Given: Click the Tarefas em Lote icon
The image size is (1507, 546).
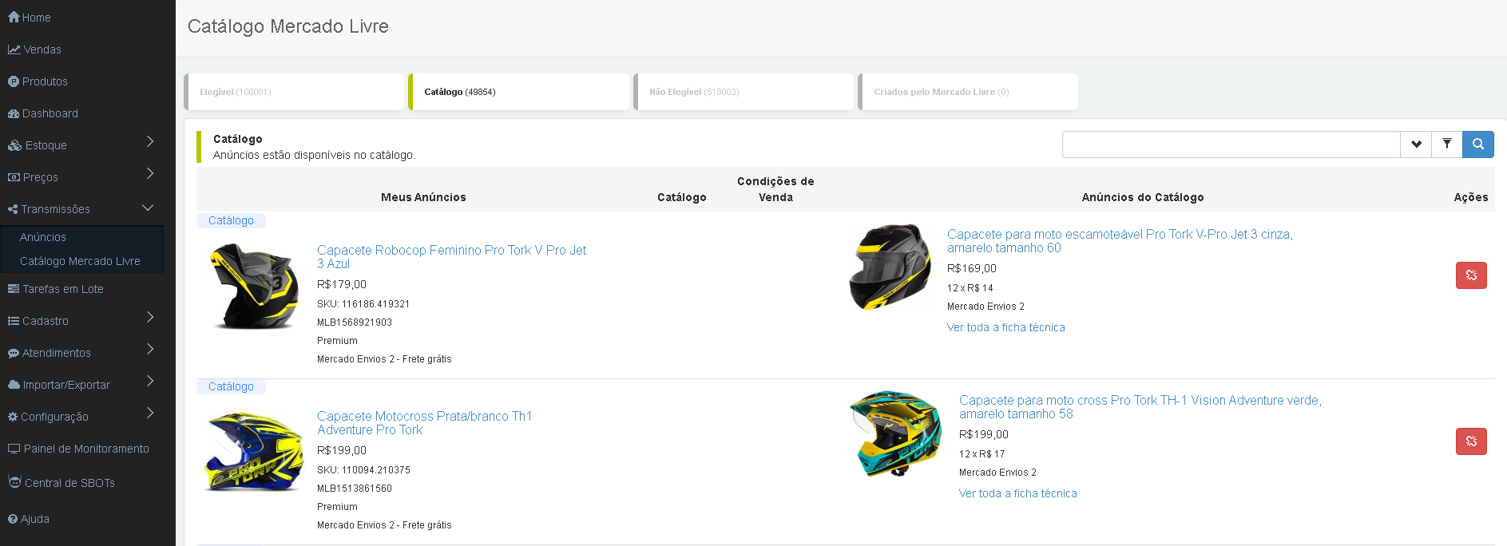Looking at the screenshot, I should [x=14, y=289].
